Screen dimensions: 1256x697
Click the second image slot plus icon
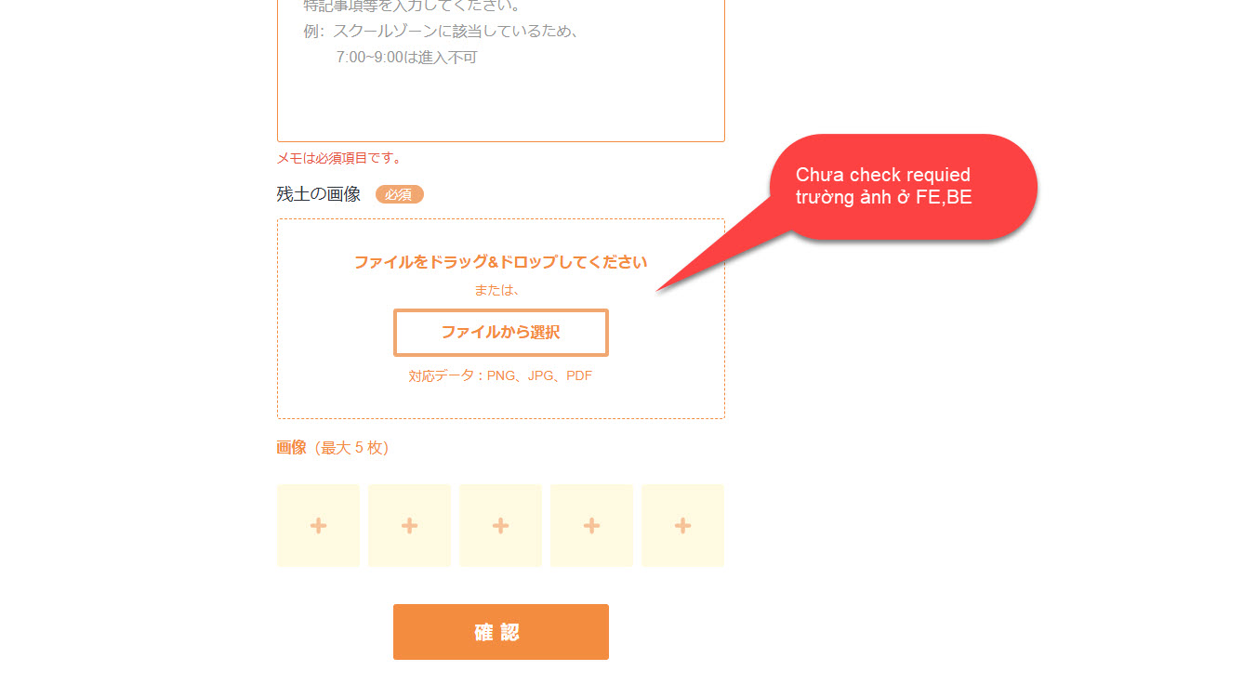(409, 526)
